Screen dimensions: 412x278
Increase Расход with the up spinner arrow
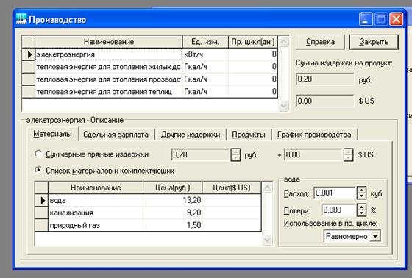(x=361, y=190)
